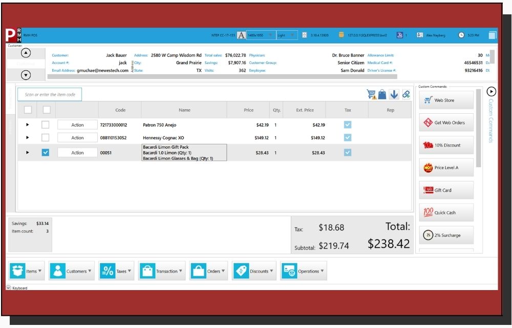Open the Discounts dropdown menu

click(x=254, y=271)
